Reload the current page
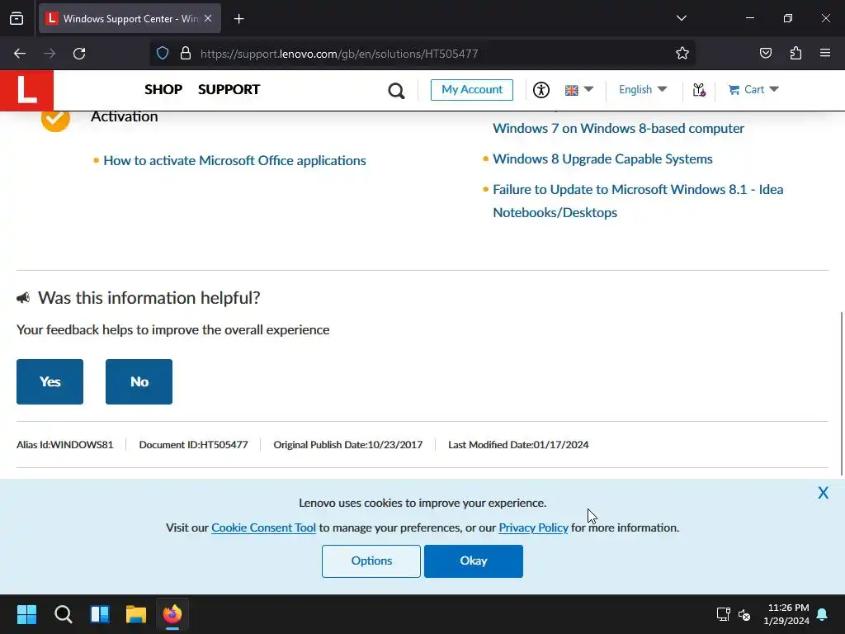This screenshot has height=634, width=845. (79, 54)
